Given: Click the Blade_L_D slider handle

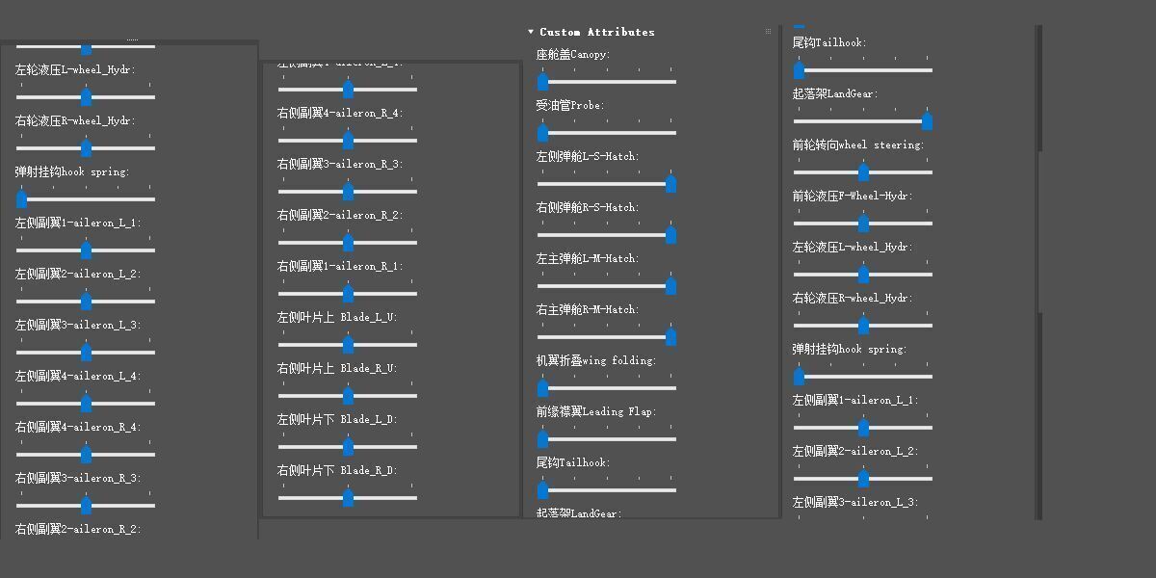Looking at the screenshot, I should coord(348,447).
